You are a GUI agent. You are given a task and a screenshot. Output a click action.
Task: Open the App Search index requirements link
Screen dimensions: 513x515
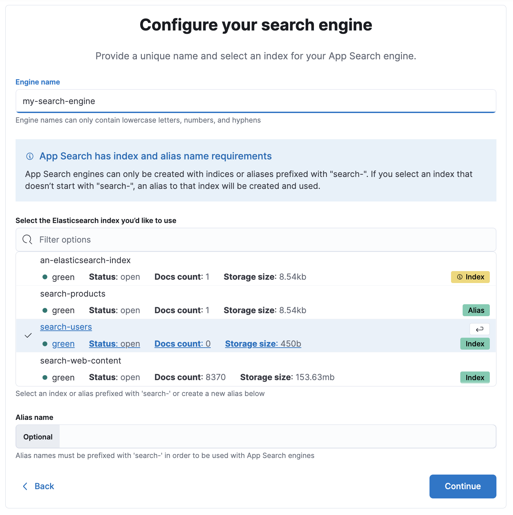(x=155, y=156)
